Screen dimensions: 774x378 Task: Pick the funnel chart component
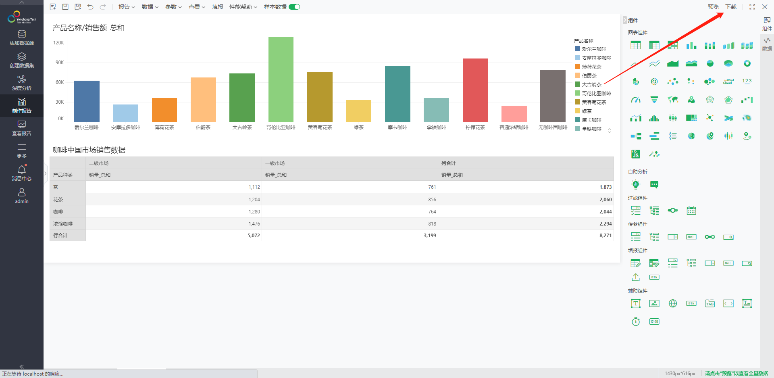654,100
